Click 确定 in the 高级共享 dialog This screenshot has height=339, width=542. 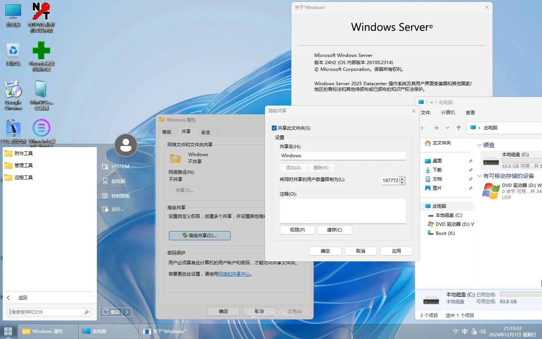(x=325, y=251)
